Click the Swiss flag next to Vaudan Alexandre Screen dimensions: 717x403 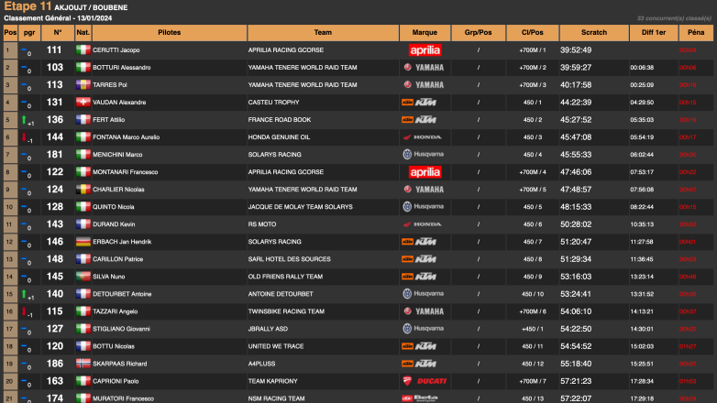[x=83, y=103]
